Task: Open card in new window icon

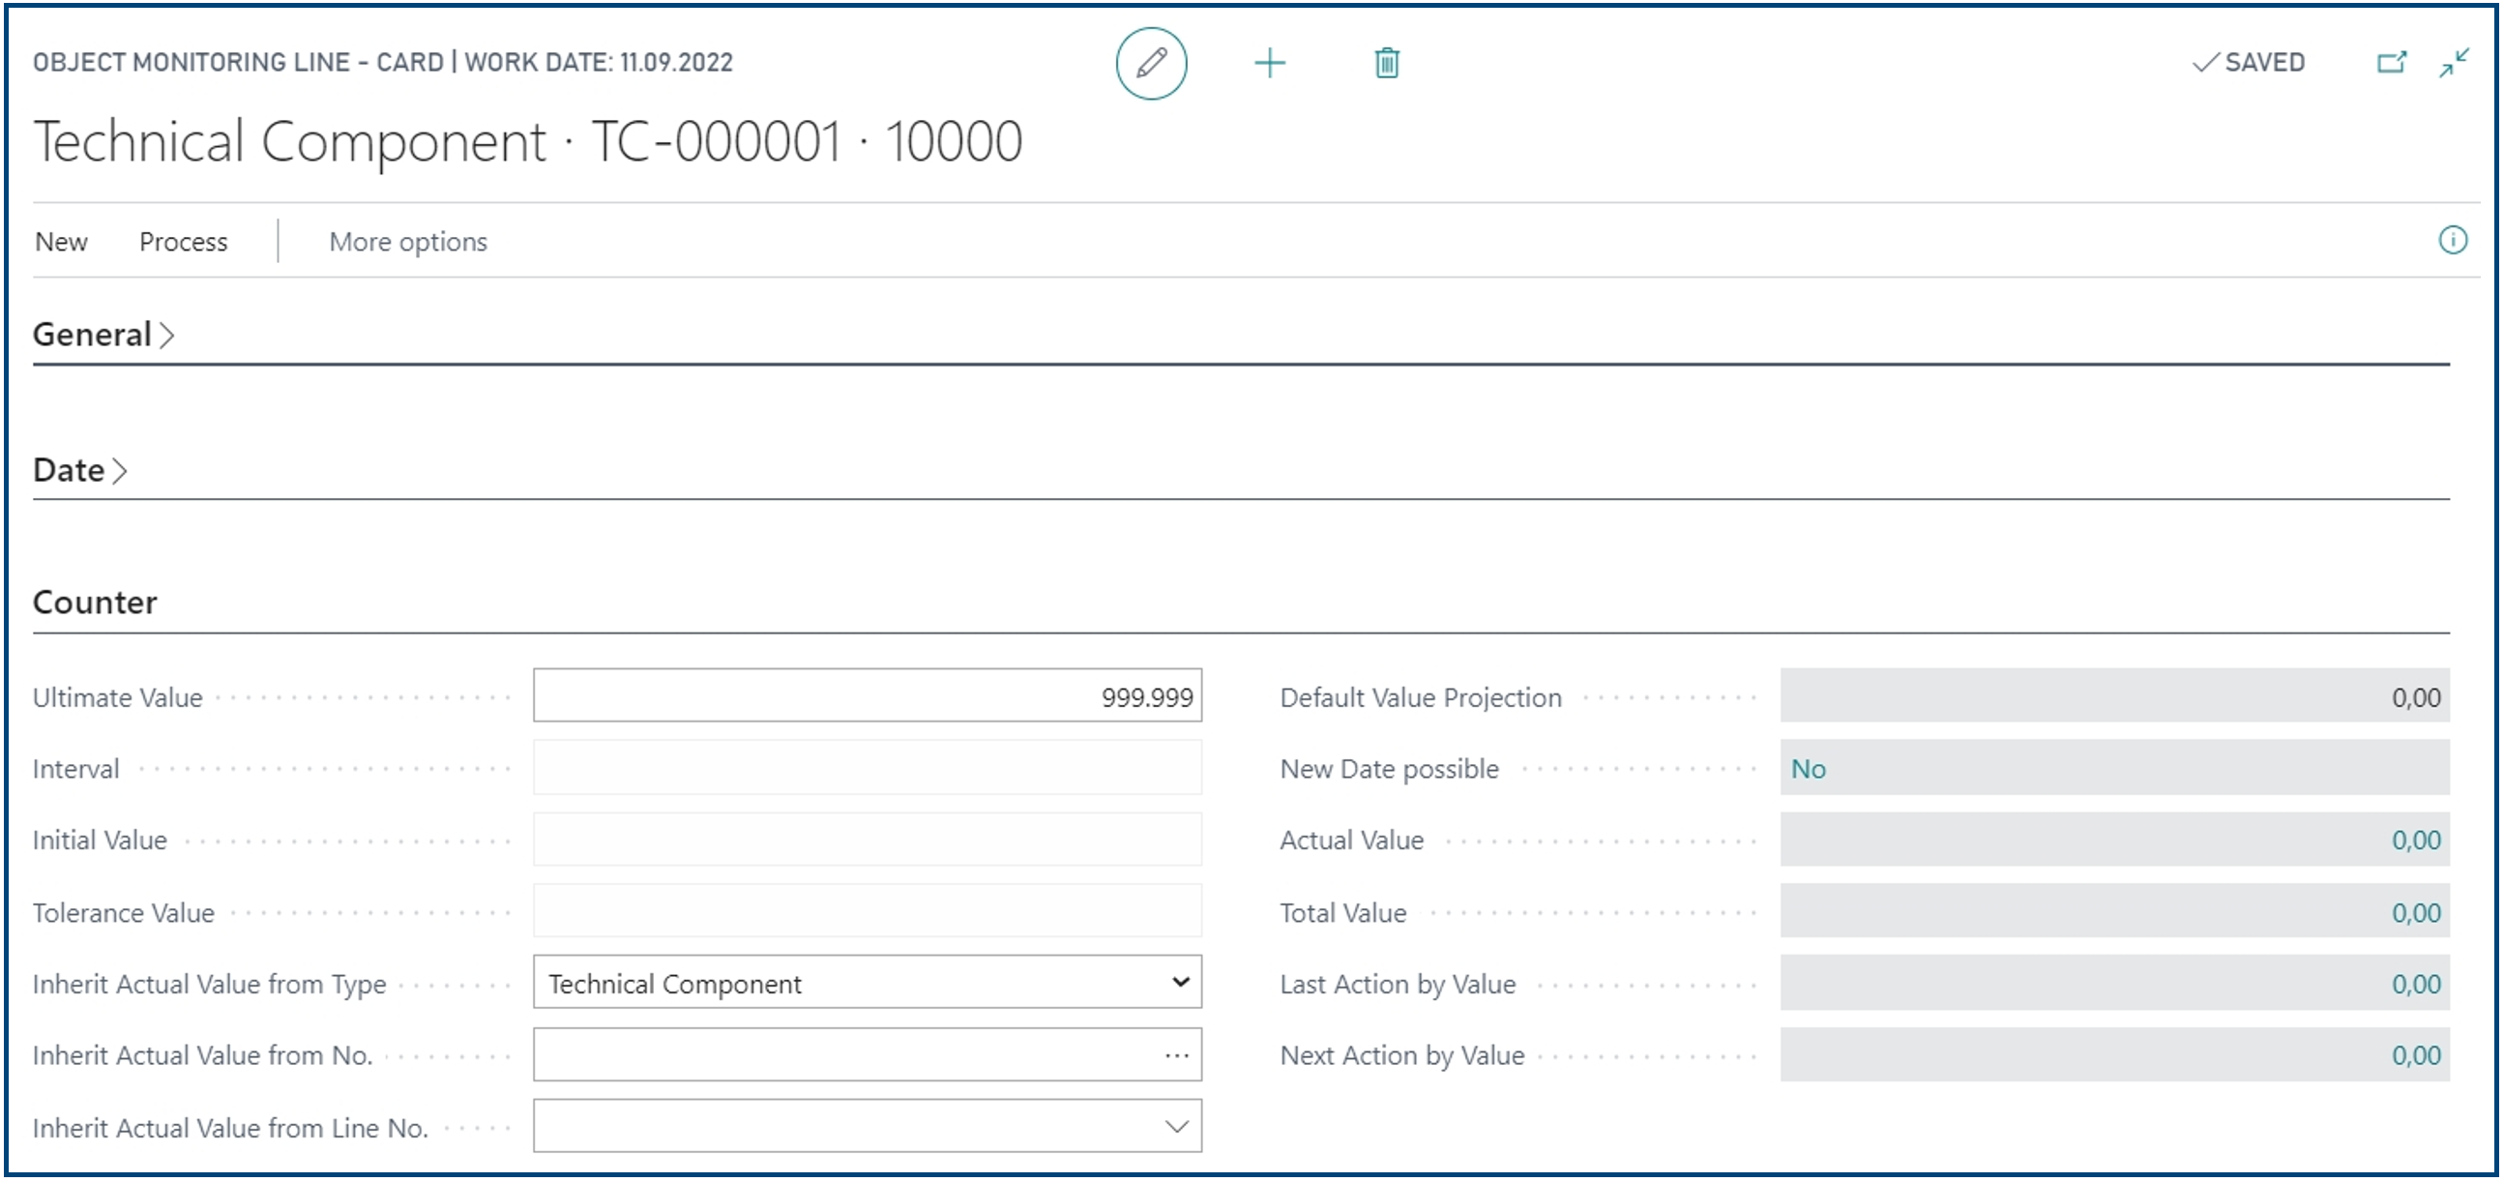Action: [x=2392, y=63]
